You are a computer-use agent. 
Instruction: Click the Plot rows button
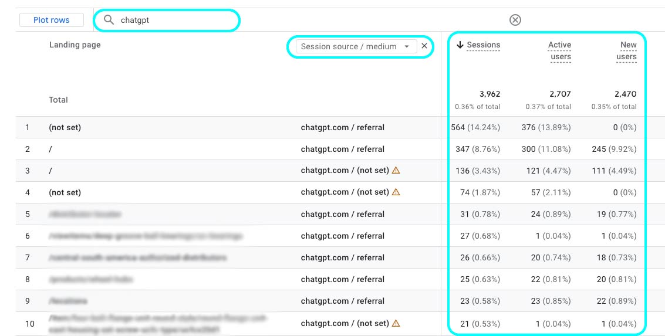click(51, 20)
